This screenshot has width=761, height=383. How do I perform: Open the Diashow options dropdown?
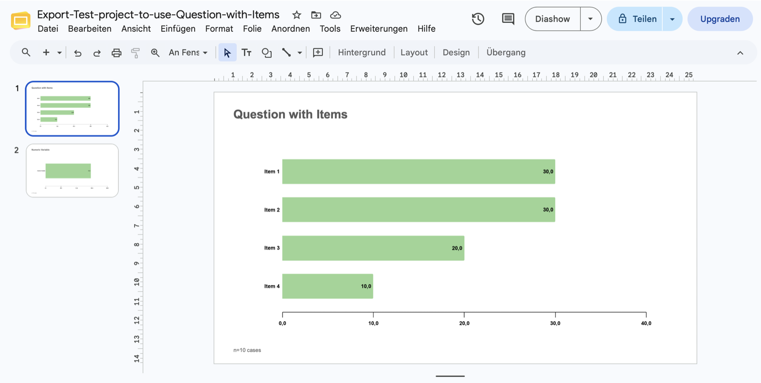(x=591, y=19)
